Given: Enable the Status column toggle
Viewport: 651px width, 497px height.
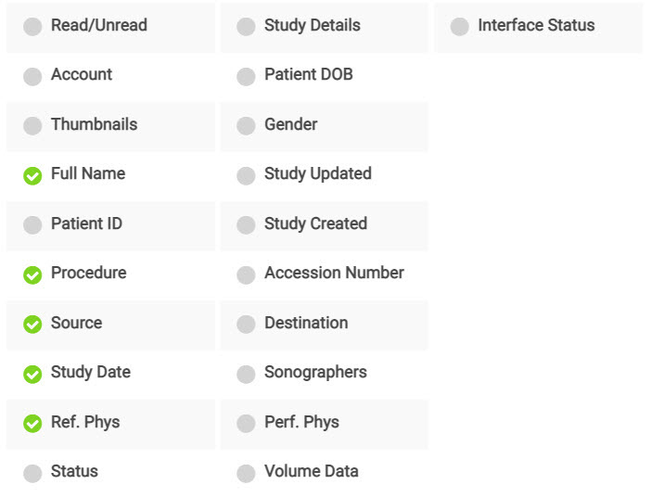Looking at the screenshot, I should pos(32,473).
